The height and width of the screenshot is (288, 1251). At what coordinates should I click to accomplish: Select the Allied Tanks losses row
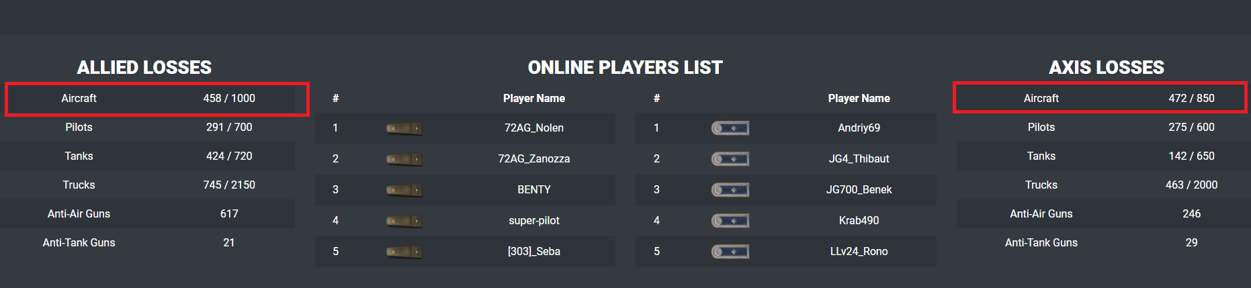pos(148,156)
